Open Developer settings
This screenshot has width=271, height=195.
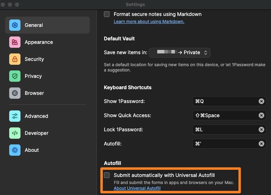click(47, 133)
